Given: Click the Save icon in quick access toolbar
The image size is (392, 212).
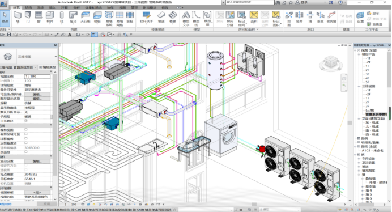Looking at the screenshot, I should pos(9,35).
